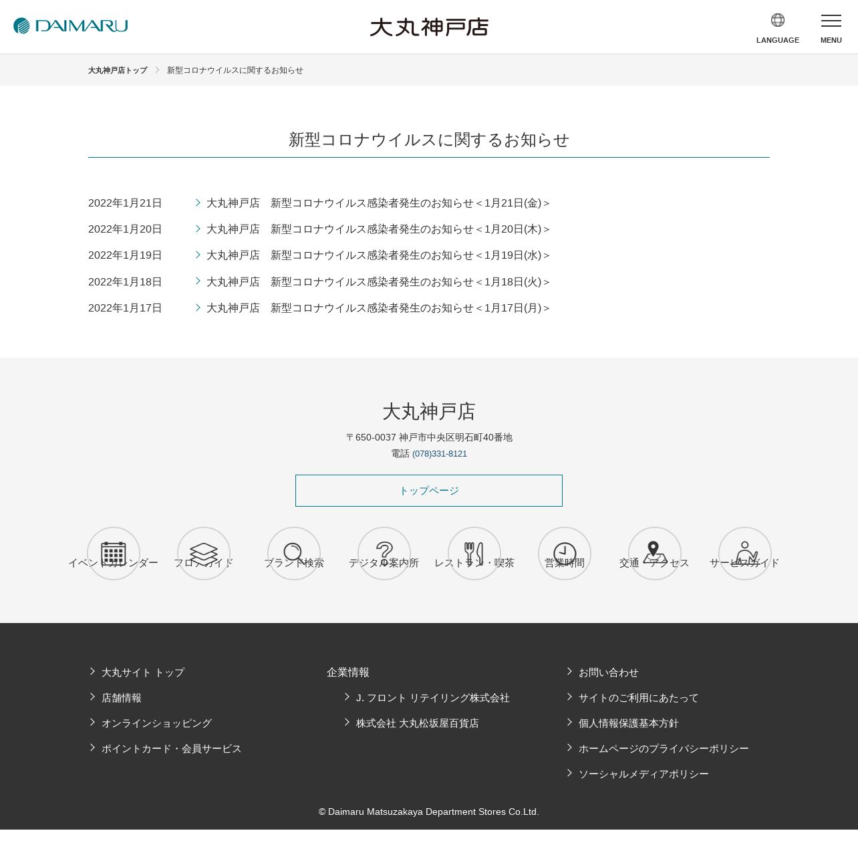Open J. フロント リテイリング株式会社 link
This screenshot has width=858, height=861.
click(x=433, y=698)
